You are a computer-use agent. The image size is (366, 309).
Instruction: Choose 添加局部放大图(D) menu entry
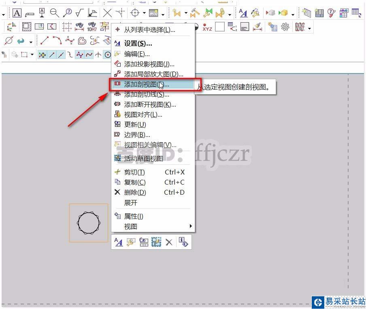pyautogui.click(x=153, y=74)
